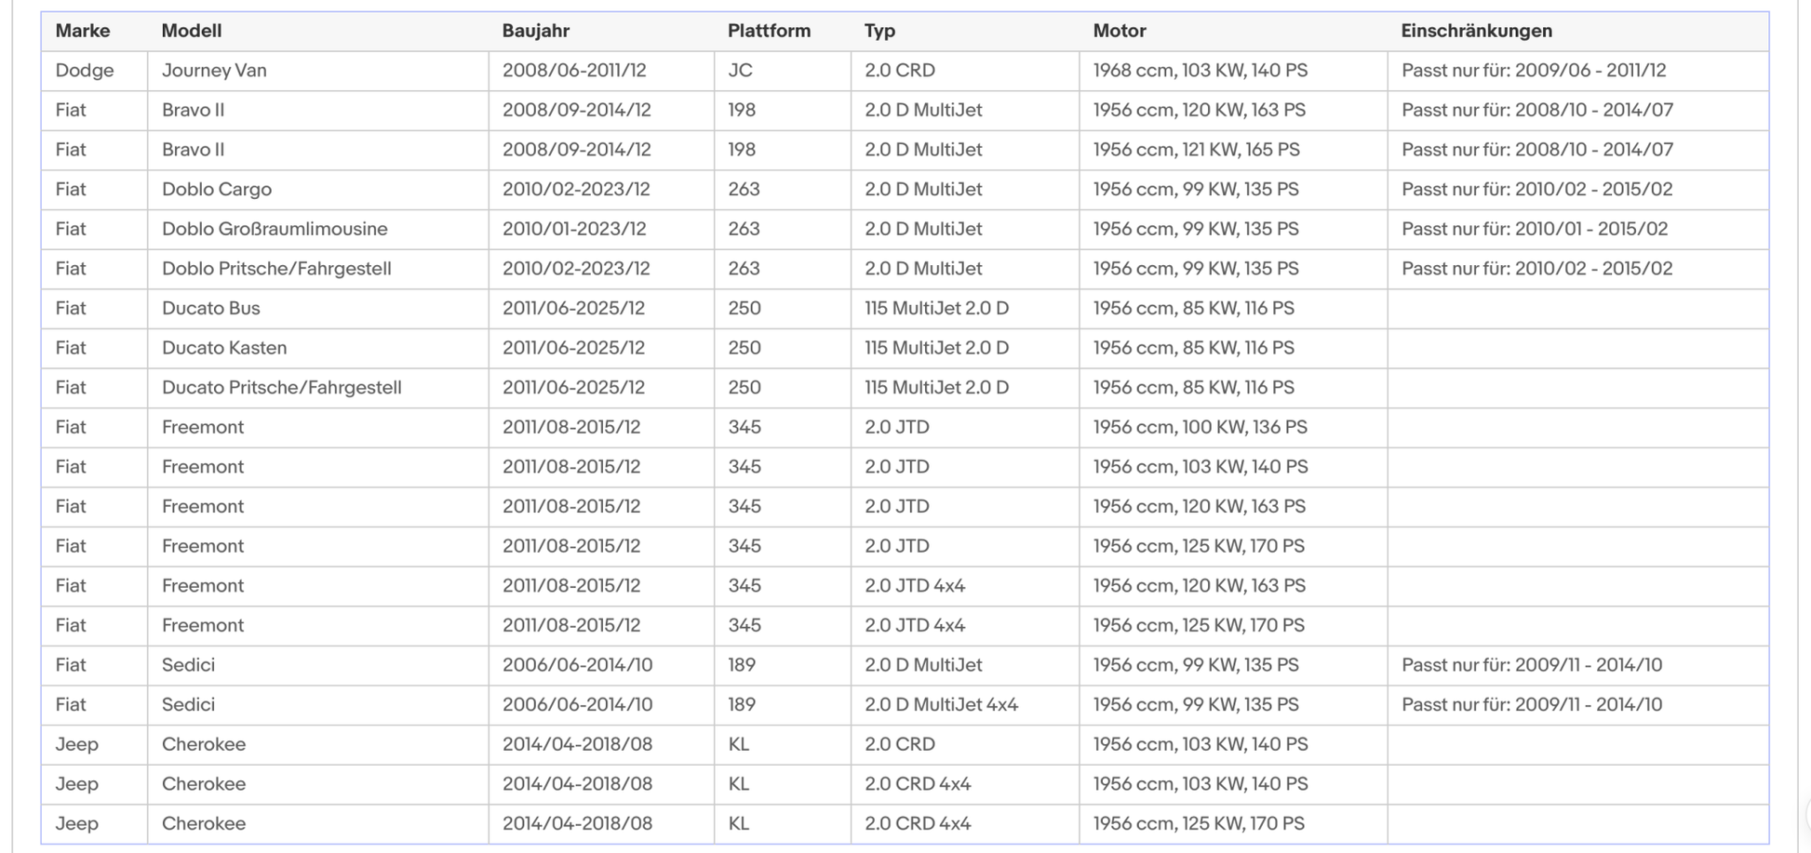This screenshot has width=1811, height=853.
Task: Click the Ducato Pritsche/Fahrgestell cell
Action: [318, 388]
